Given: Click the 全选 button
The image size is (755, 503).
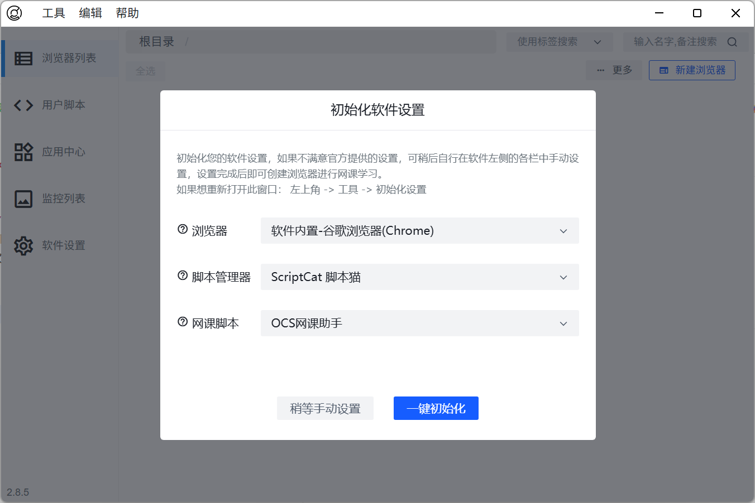Looking at the screenshot, I should click(x=145, y=71).
